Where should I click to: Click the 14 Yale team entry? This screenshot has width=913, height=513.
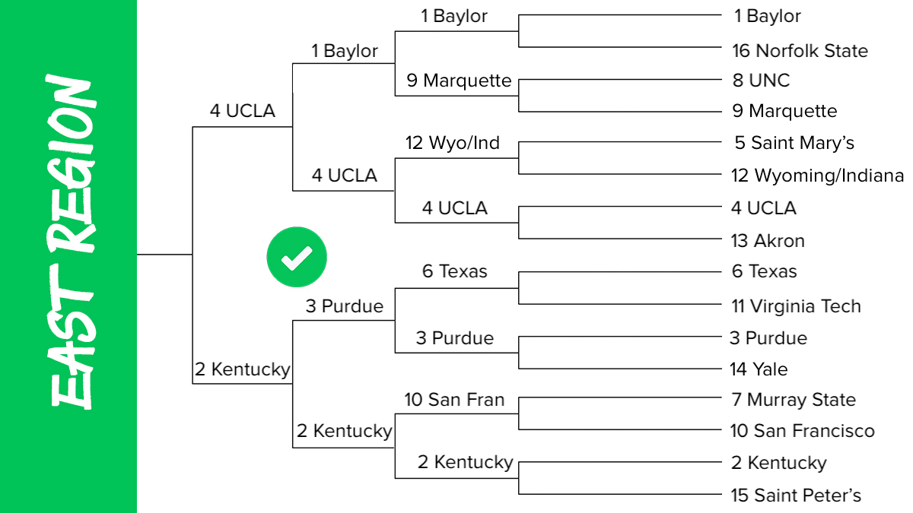tap(759, 369)
